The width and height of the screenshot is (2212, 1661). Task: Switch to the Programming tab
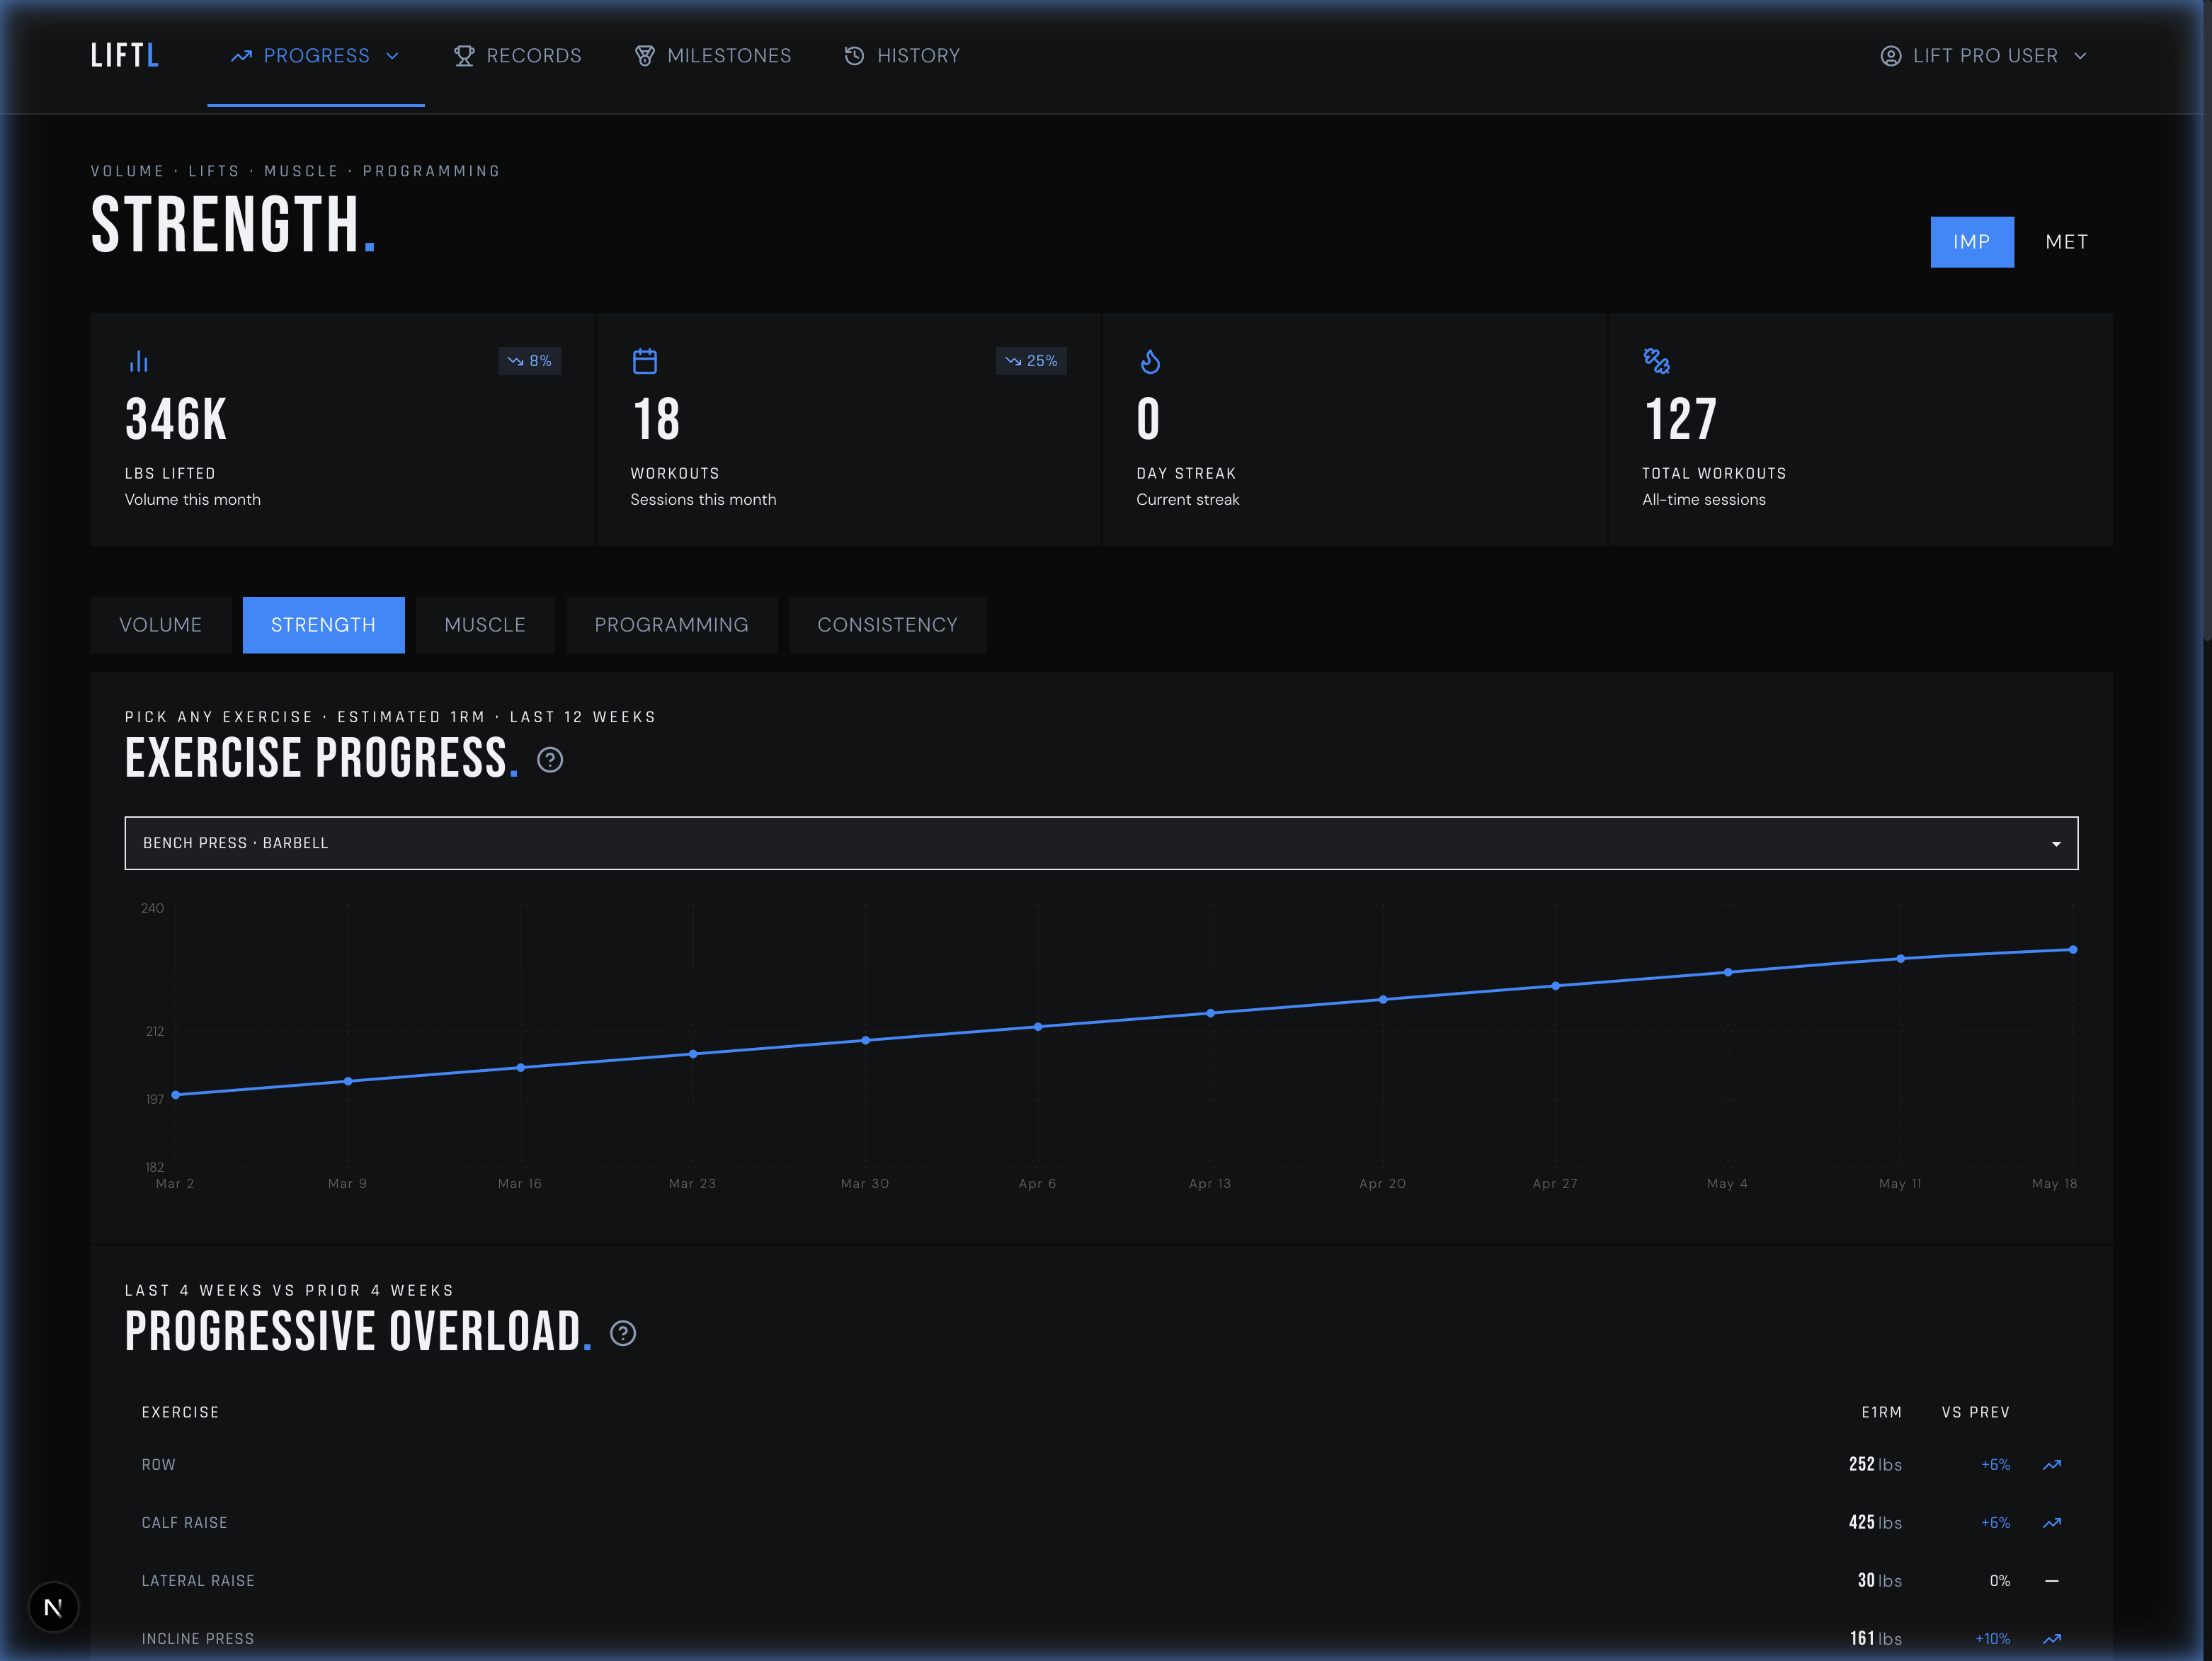[x=672, y=625]
